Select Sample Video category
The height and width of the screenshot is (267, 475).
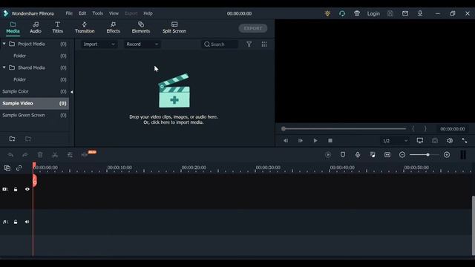34,103
